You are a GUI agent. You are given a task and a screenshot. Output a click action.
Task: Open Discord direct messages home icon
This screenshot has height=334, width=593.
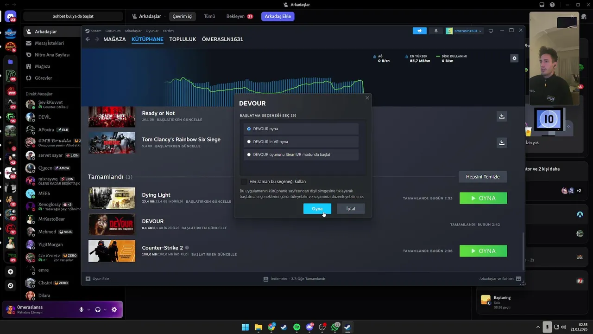(10, 17)
